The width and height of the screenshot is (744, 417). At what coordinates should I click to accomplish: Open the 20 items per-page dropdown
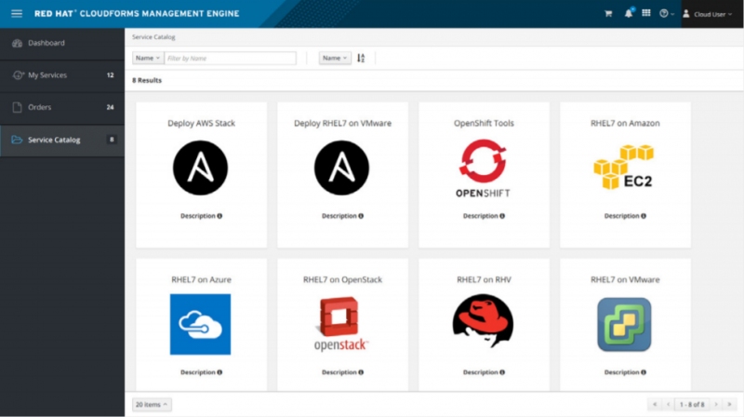point(152,405)
